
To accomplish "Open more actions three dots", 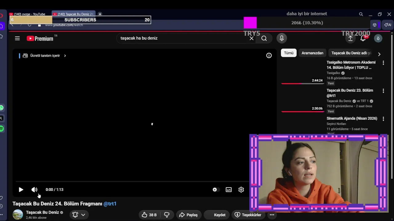I will click(272, 215).
